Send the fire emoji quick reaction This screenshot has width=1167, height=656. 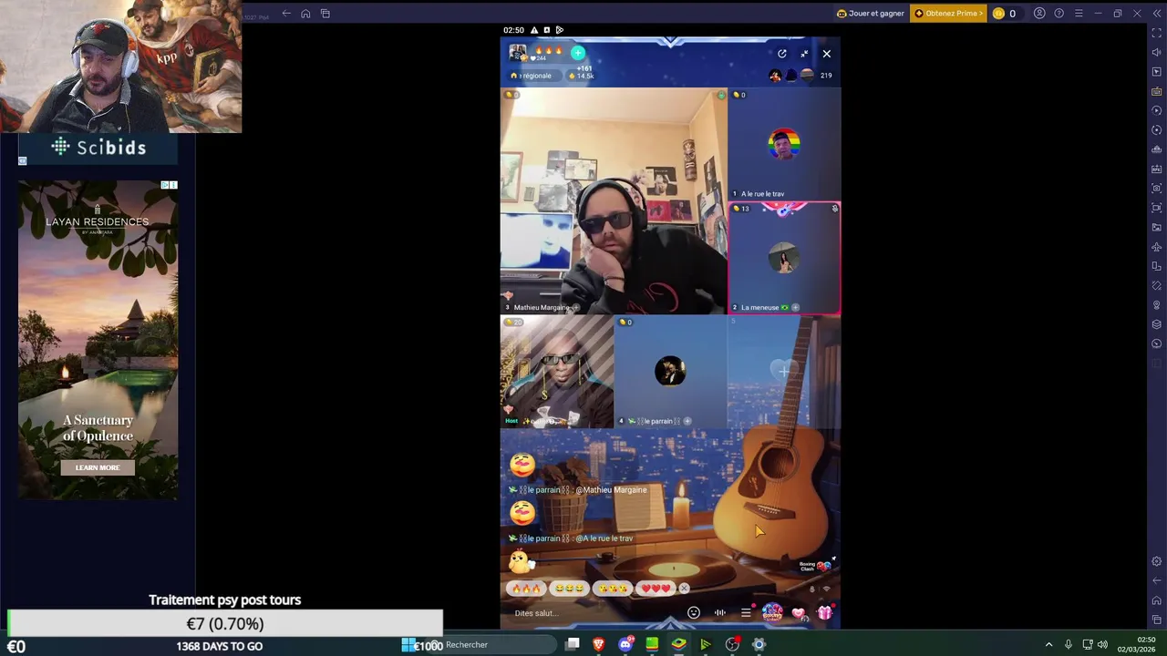[x=526, y=589]
